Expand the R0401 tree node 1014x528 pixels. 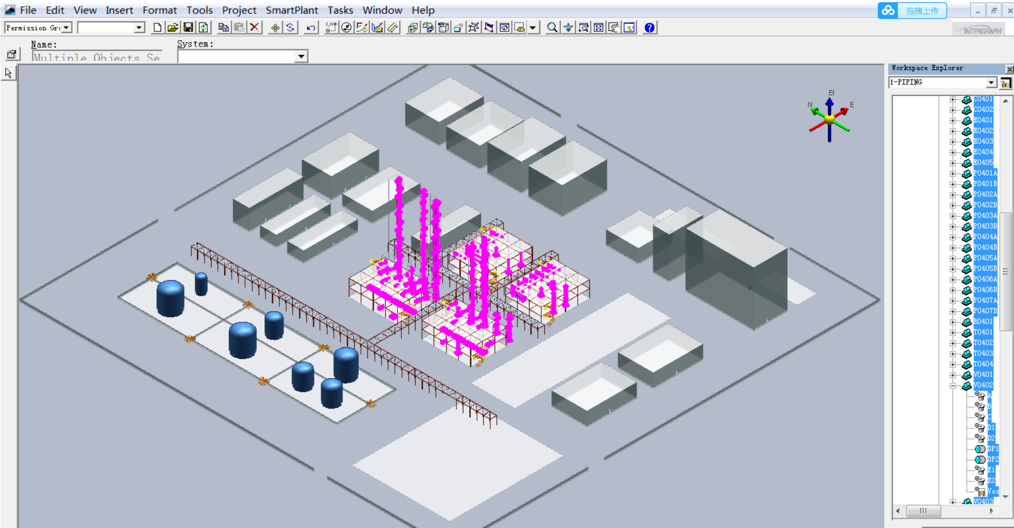953,322
